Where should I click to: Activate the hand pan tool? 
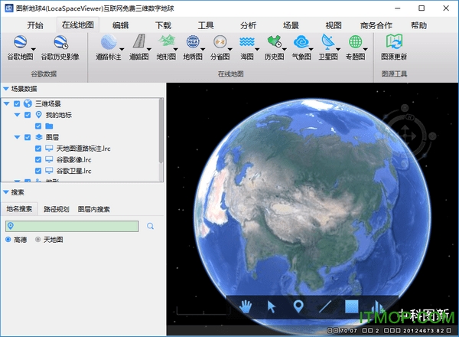click(x=246, y=306)
